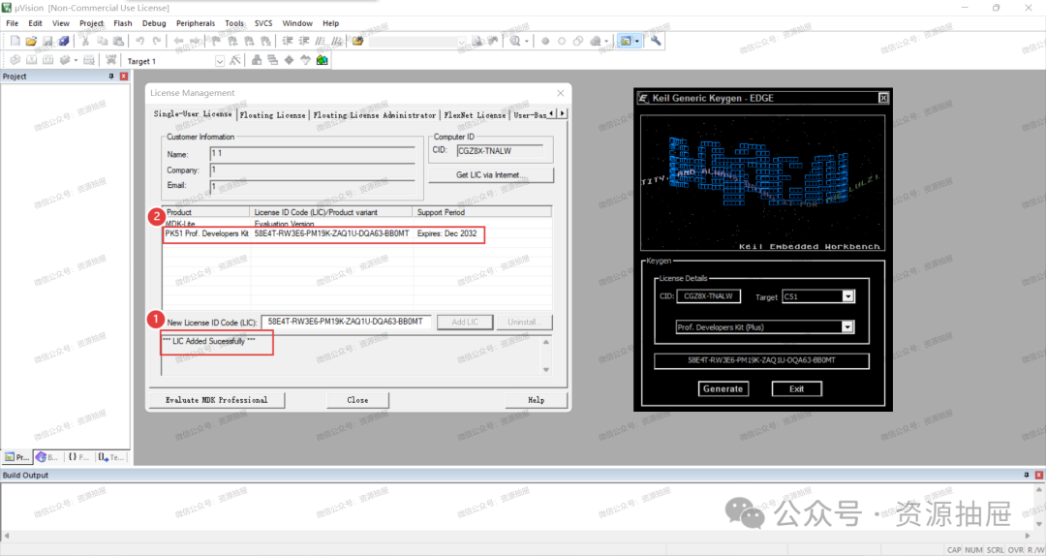The width and height of the screenshot is (1046, 556).
Task: Open the Peripherals menu
Action: point(196,23)
